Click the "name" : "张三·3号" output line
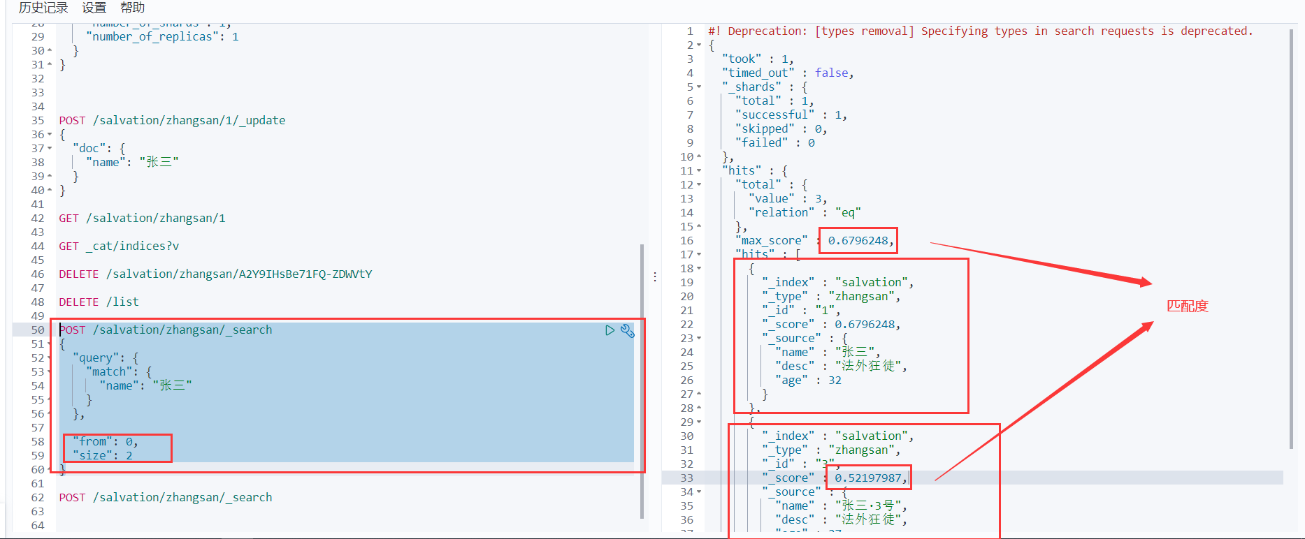Screen dimensions: 1305x539 click(x=841, y=505)
